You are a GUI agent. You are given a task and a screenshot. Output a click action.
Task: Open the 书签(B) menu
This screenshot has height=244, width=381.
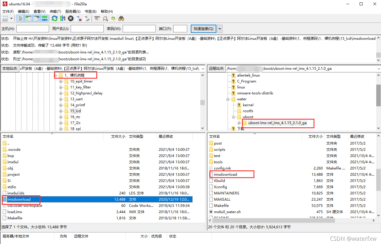point(91,11)
